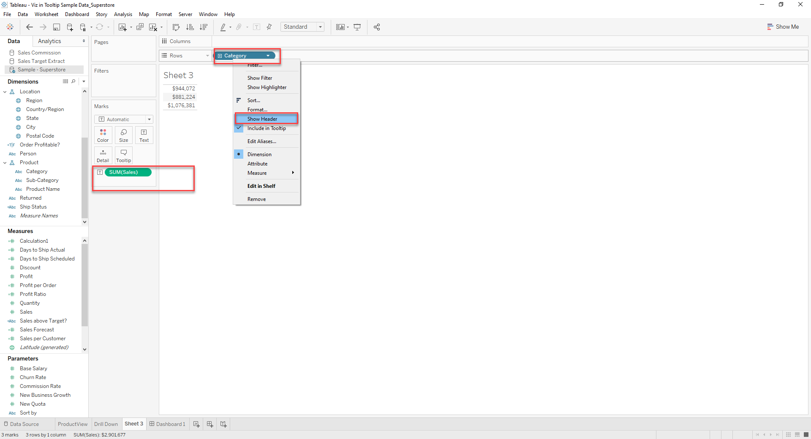
Task: Collapse the Location hierarchy
Action: pos(5,92)
